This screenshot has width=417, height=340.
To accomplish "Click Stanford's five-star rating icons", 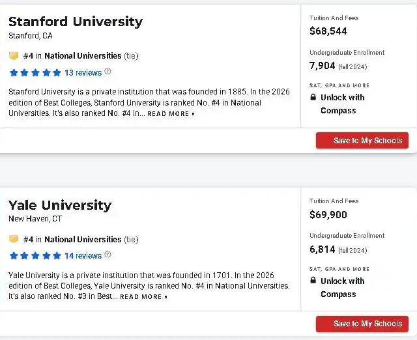I will coord(35,72).
